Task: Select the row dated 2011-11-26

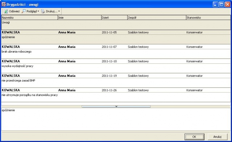Action: point(116,95)
